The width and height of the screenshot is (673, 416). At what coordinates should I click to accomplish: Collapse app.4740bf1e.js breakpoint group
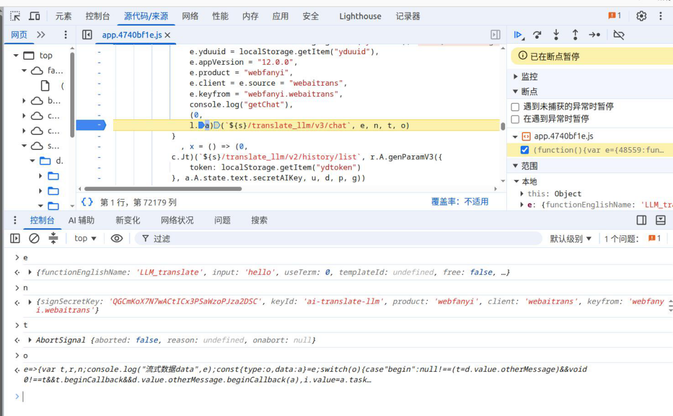point(515,136)
